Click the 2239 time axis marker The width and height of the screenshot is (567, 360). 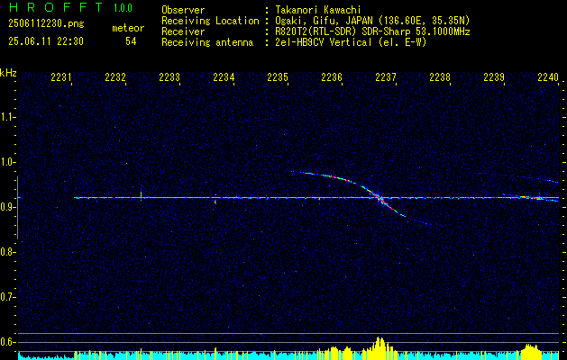point(494,77)
